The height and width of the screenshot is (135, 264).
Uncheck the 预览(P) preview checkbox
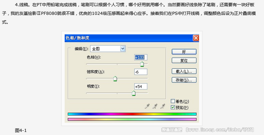(x=173, y=107)
